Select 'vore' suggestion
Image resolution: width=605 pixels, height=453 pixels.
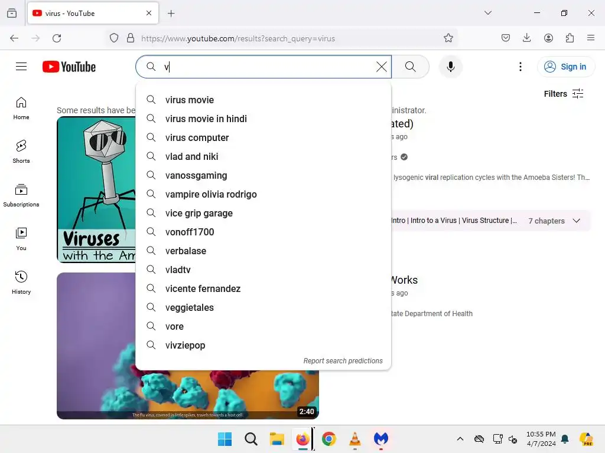coord(263,326)
